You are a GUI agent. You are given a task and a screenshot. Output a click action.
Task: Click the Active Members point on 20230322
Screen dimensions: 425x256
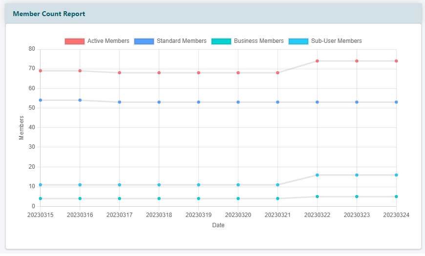317,61
